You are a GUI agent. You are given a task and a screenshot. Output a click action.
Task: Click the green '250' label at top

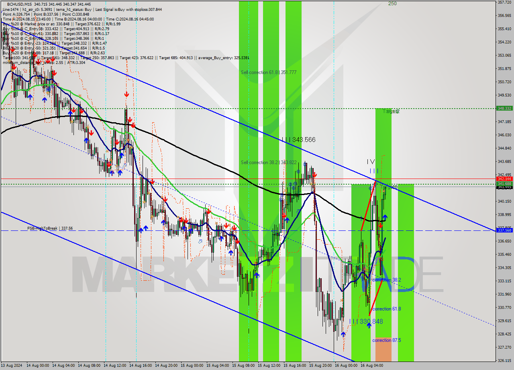coord(392,4)
